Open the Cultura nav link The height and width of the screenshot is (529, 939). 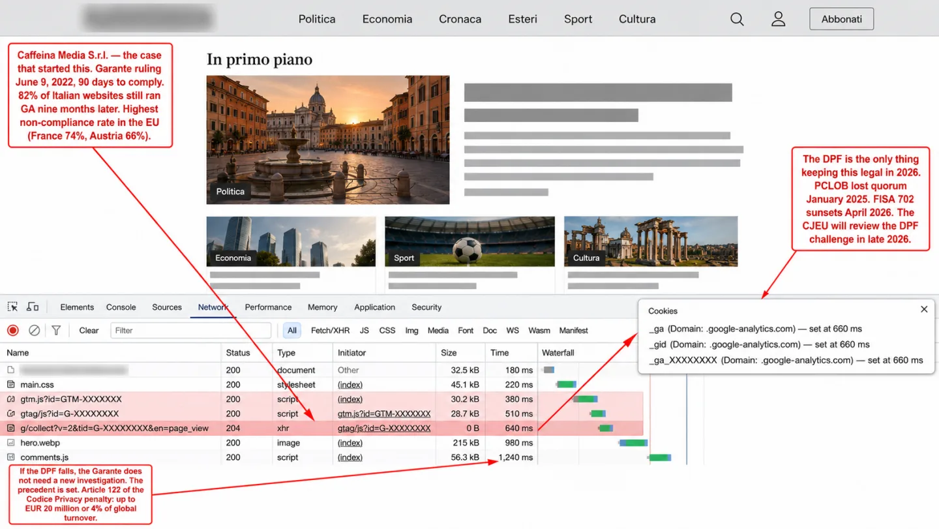[x=637, y=19]
